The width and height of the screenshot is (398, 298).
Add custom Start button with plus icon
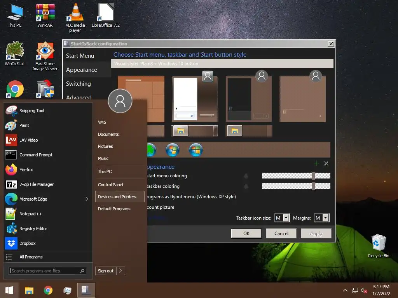coord(316,163)
